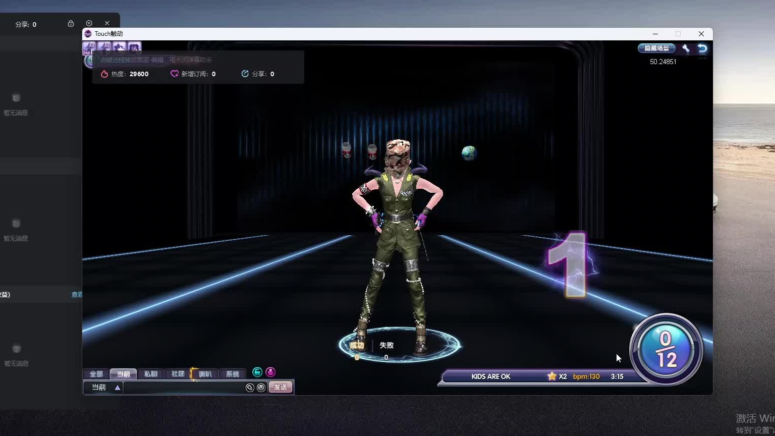Open the wrench settings icon
The width and height of the screenshot is (775, 436).
point(686,48)
